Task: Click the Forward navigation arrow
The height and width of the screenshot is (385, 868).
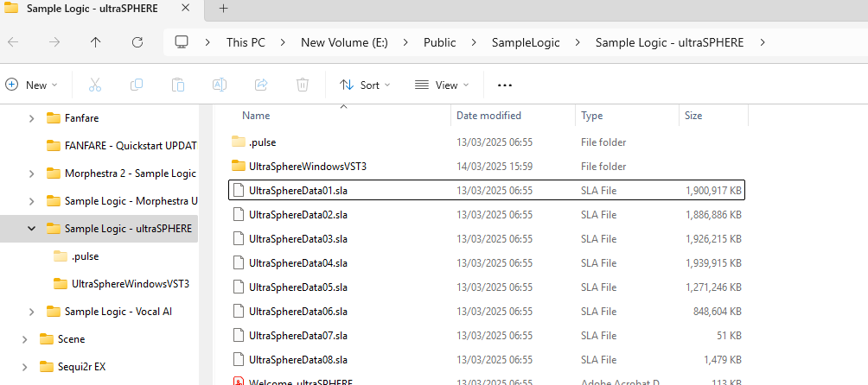Action: (x=54, y=42)
